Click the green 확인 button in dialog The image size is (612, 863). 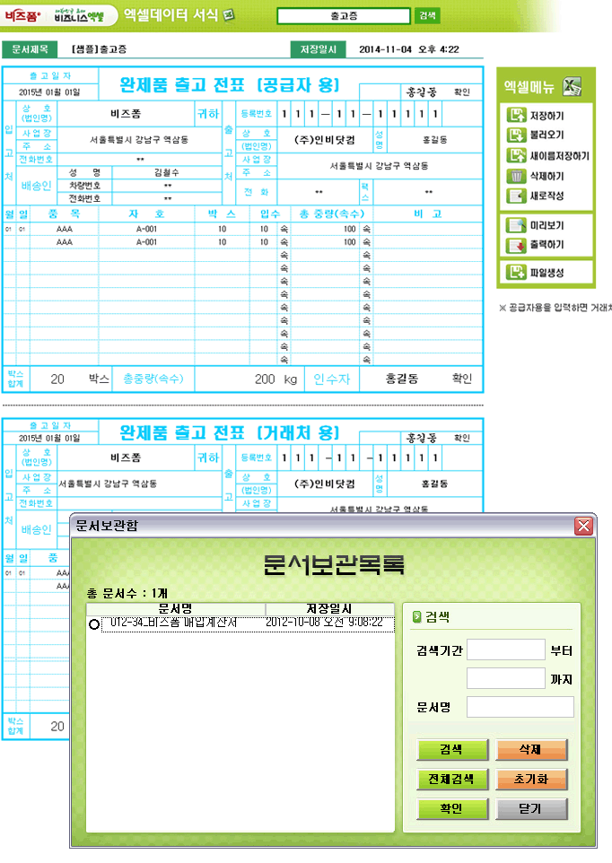(x=452, y=808)
